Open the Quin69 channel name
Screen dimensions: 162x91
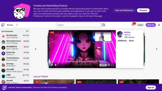9,81
